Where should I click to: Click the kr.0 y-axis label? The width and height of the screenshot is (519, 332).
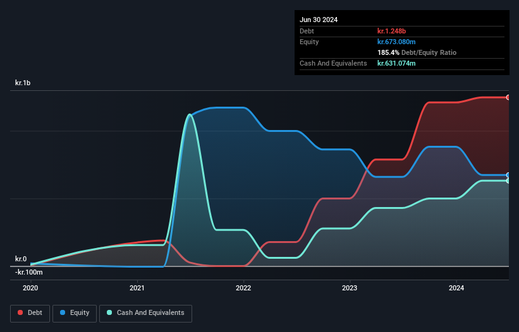[x=21, y=259]
